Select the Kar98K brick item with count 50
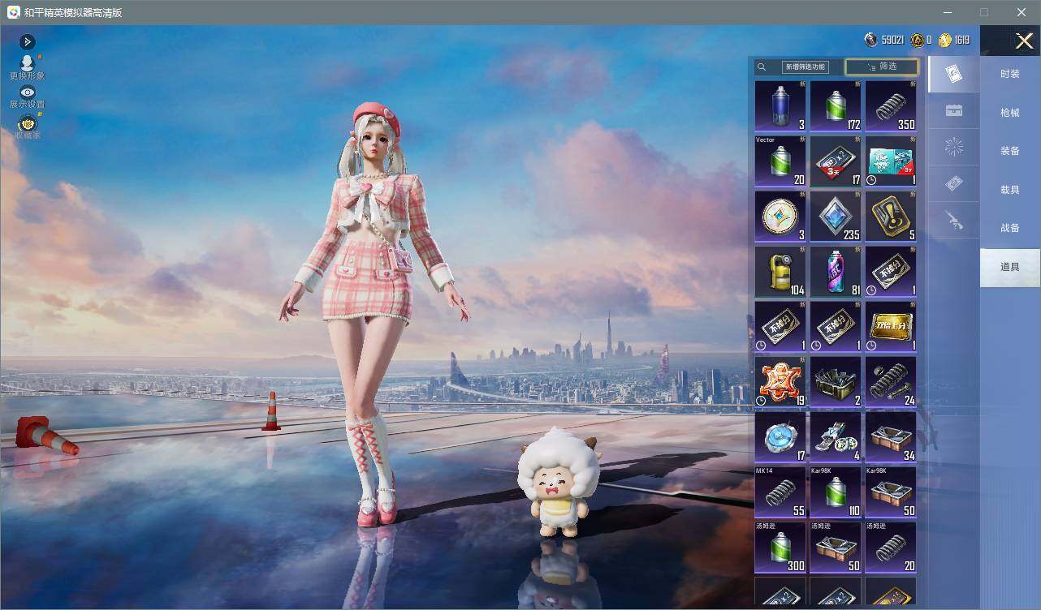Image resolution: width=1041 pixels, height=610 pixels. click(x=891, y=492)
